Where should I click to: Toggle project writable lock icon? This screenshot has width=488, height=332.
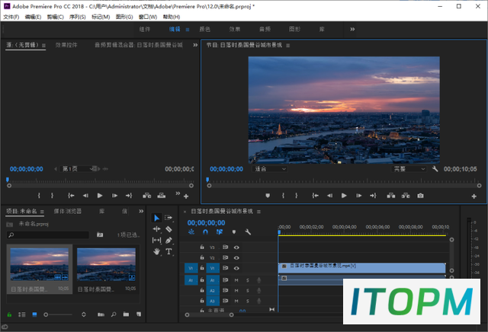tap(9, 314)
